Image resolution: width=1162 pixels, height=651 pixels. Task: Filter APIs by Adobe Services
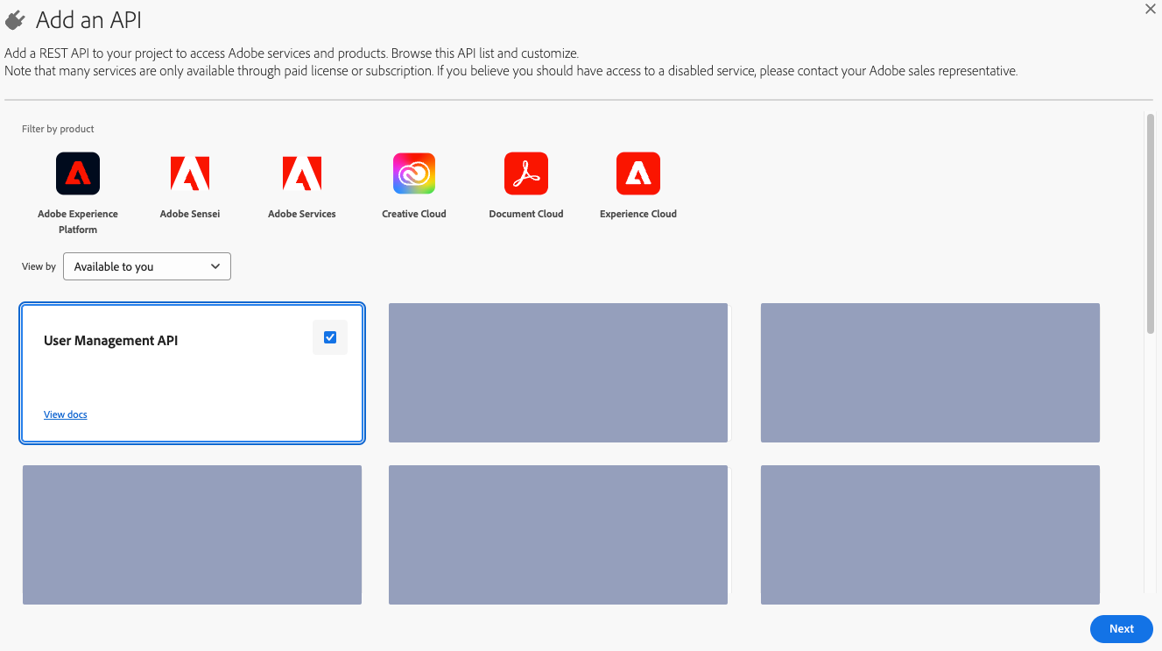tap(301, 173)
